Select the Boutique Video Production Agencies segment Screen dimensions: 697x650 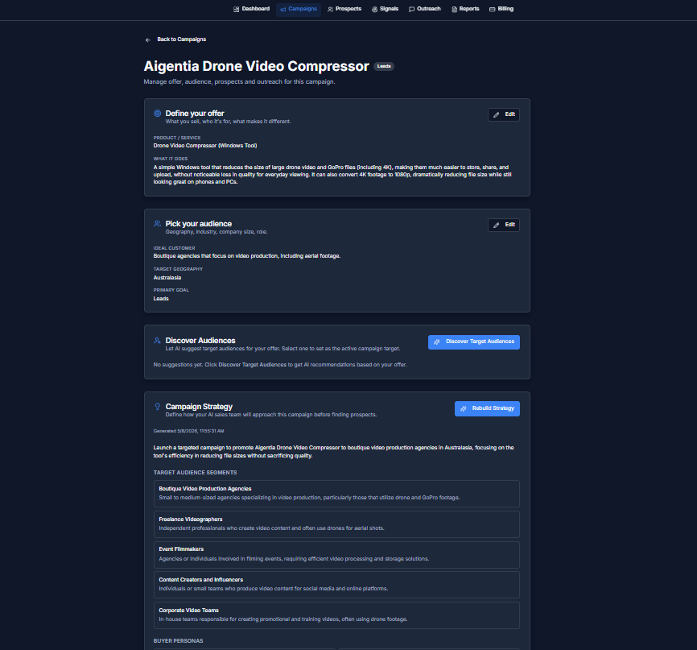click(x=336, y=494)
